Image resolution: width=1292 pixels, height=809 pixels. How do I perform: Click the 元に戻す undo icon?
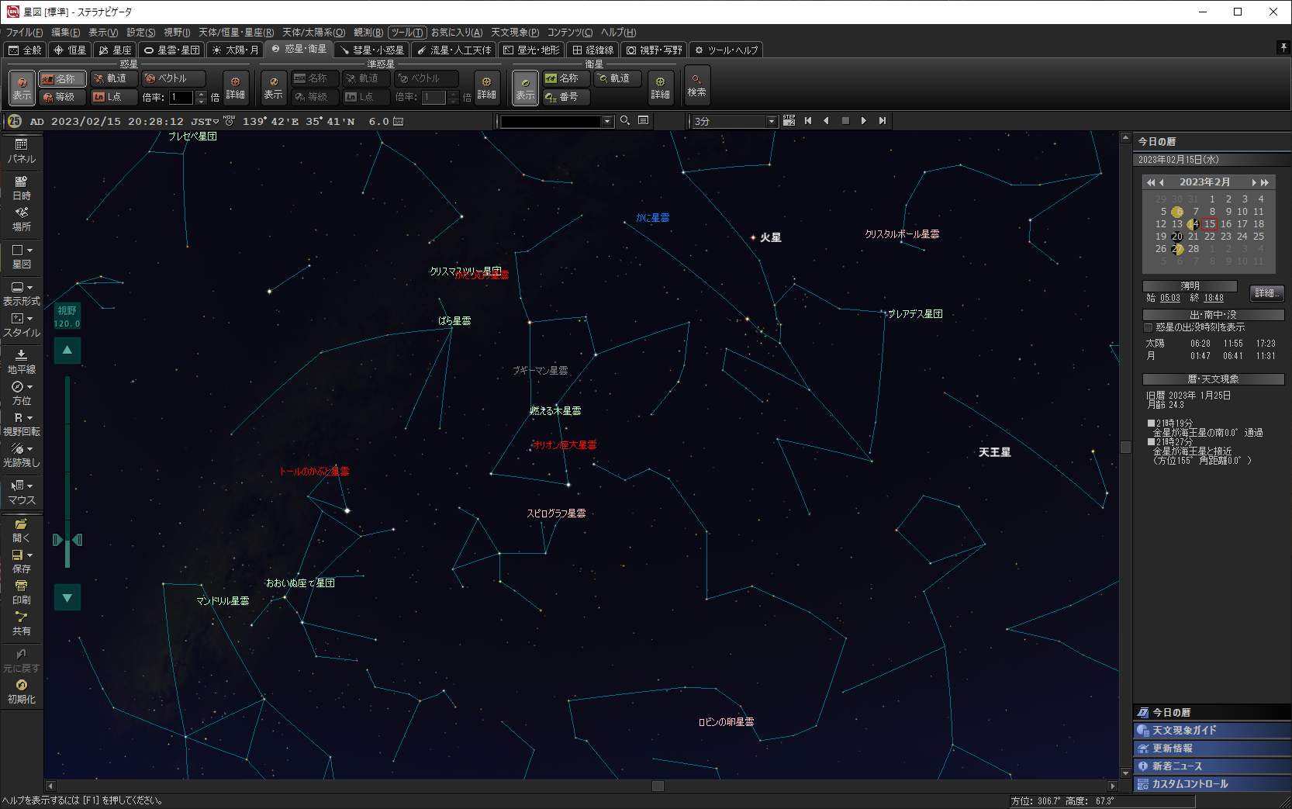click(x=21, y=660)
